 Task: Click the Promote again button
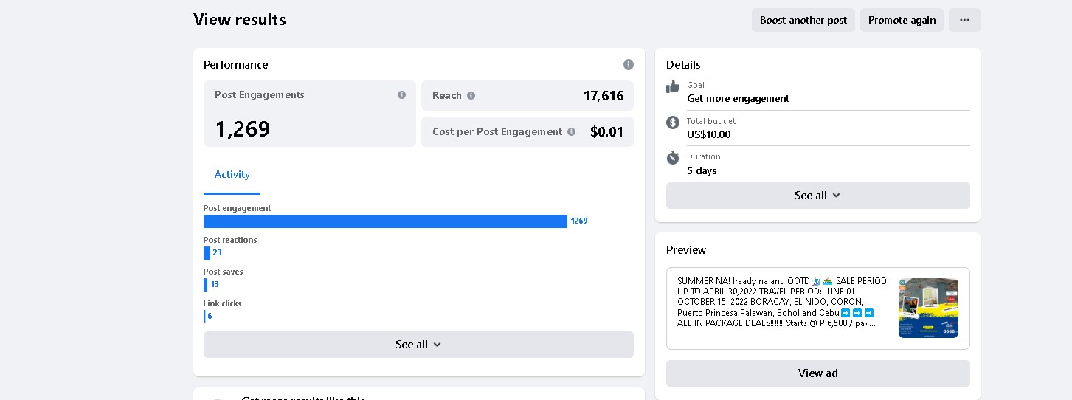[902, 20]
